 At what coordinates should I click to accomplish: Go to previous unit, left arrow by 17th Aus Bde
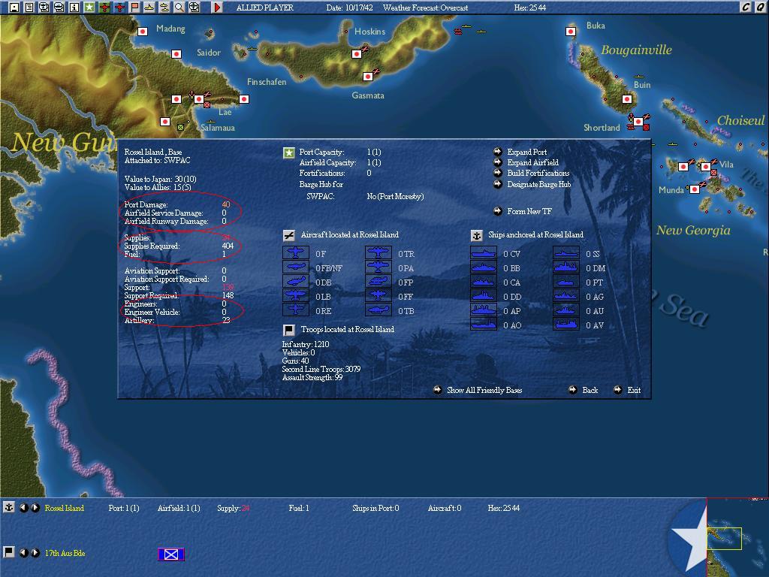tap(23, 552)
